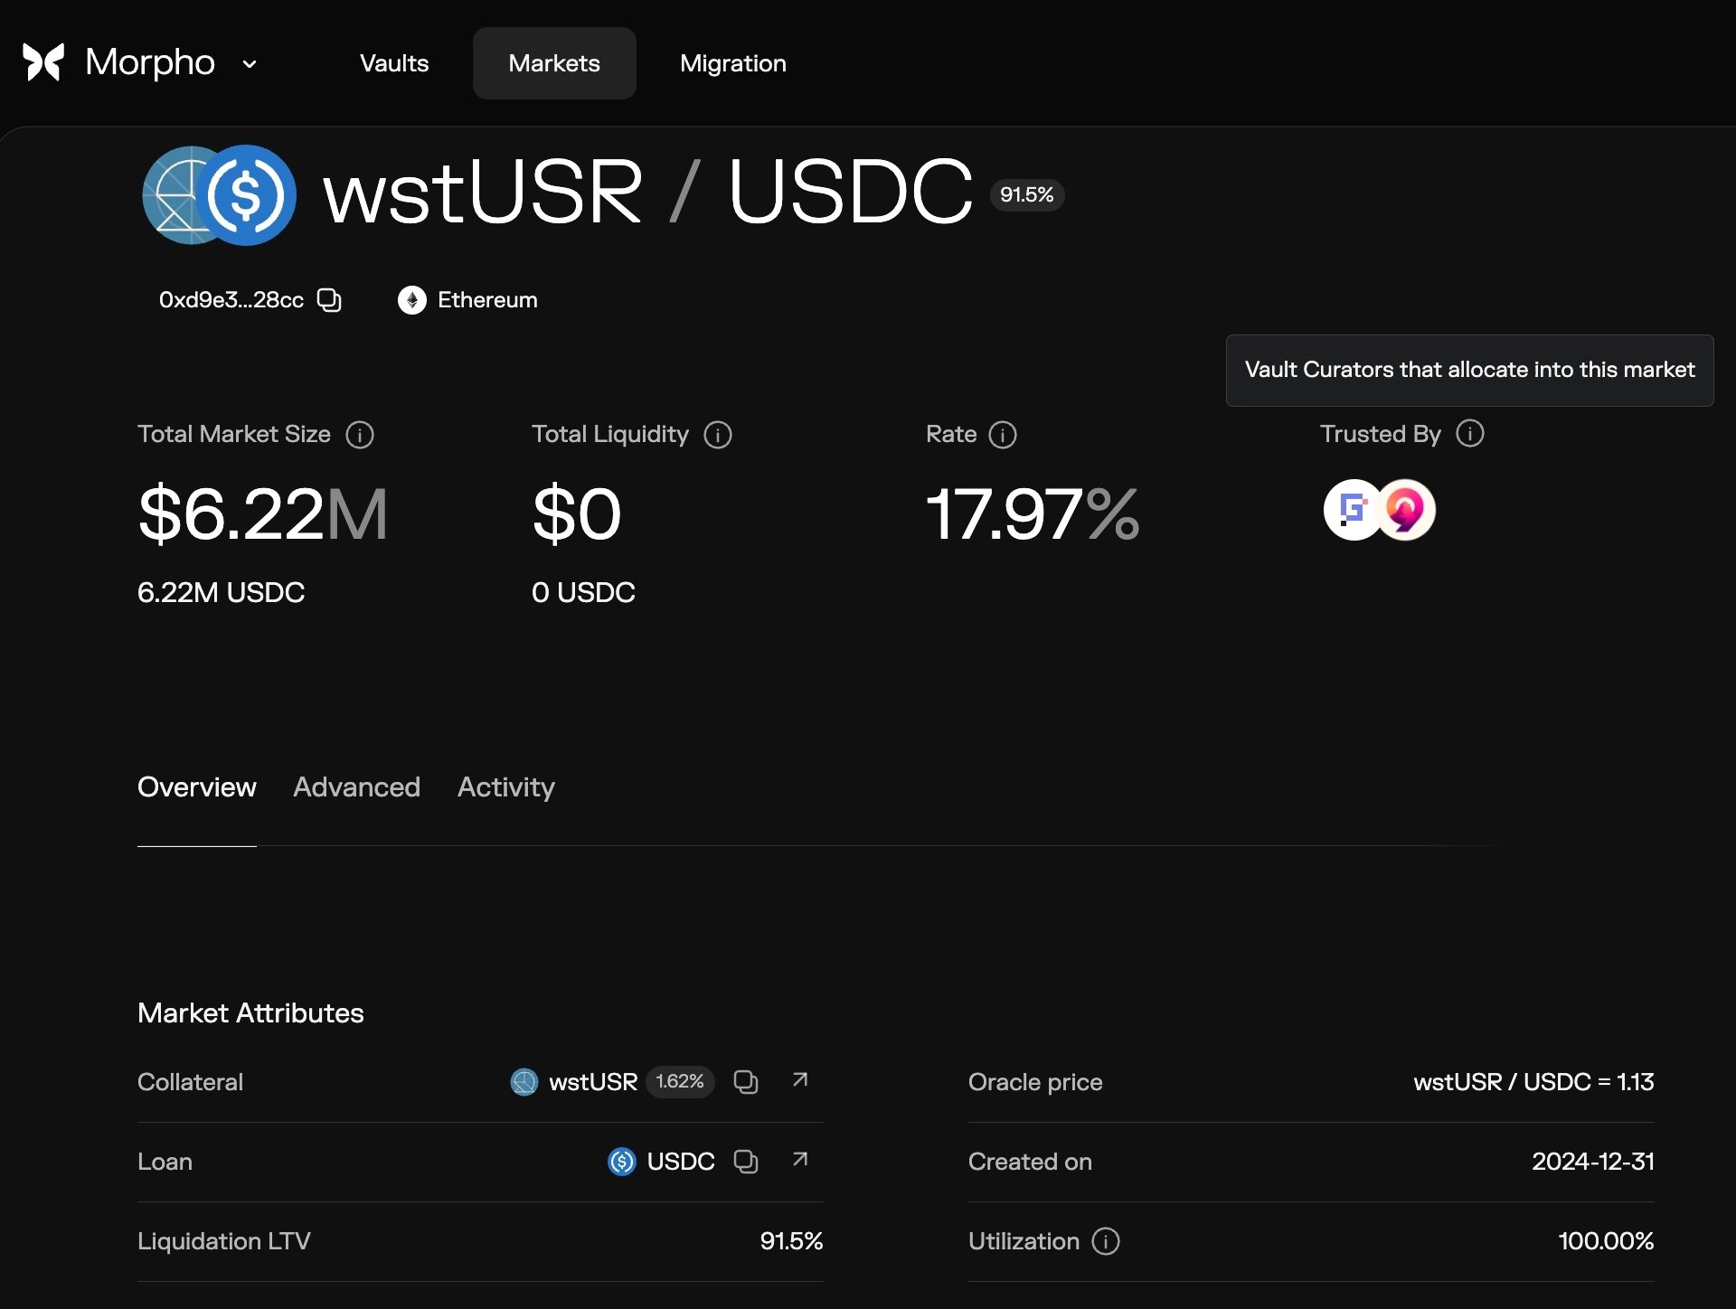Click the second pink curator avatar

click(x=1408, y=510)
